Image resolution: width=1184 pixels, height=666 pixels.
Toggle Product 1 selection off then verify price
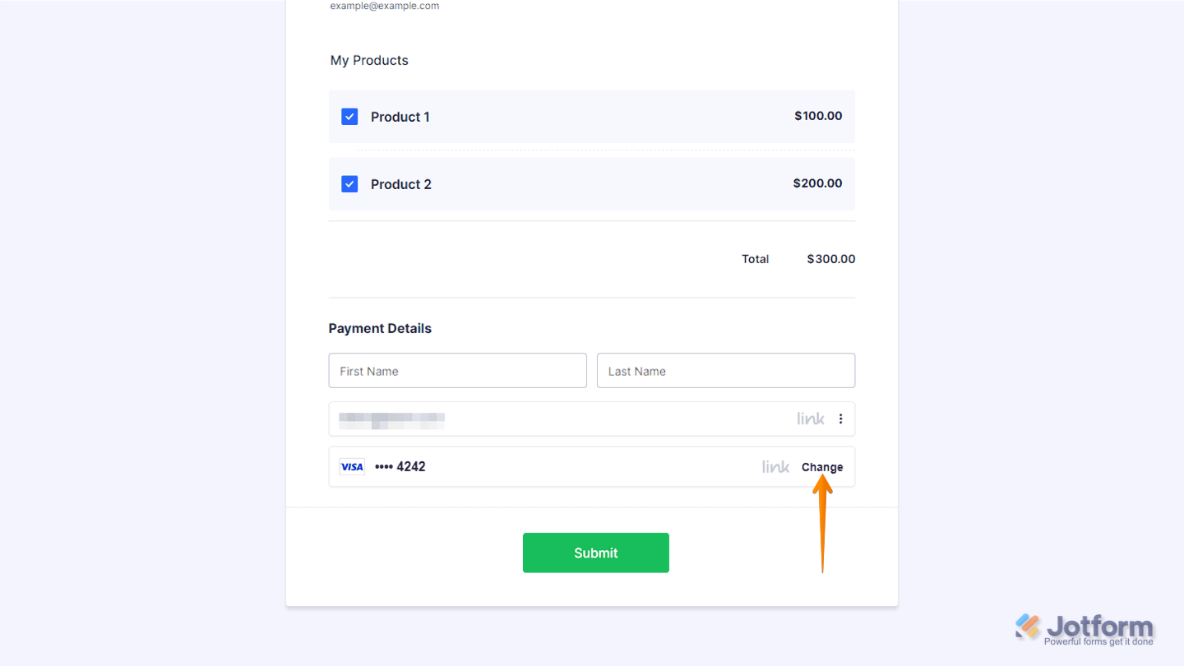coord(349,116)
